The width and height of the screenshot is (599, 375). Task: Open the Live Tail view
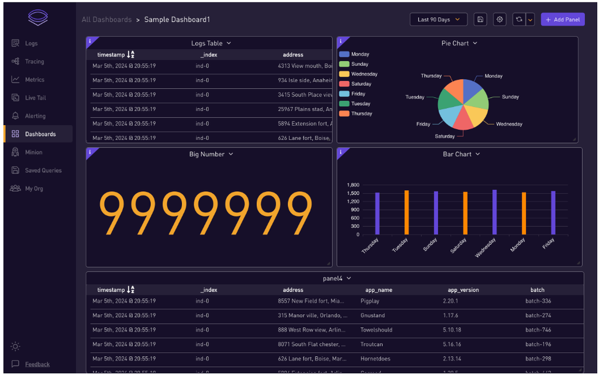[x=35, y=98]
